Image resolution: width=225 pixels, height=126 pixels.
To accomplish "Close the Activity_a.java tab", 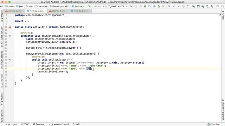I will [45, 11].
